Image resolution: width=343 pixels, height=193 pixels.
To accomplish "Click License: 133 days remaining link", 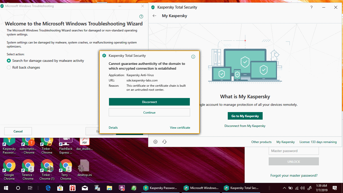I will click(318, 142).
